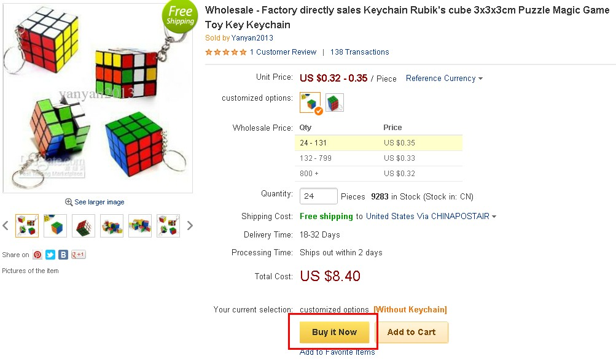The image size is (616, 359).
Task: Expand the Reference Currency dropdown
Action: coord(444,79)
